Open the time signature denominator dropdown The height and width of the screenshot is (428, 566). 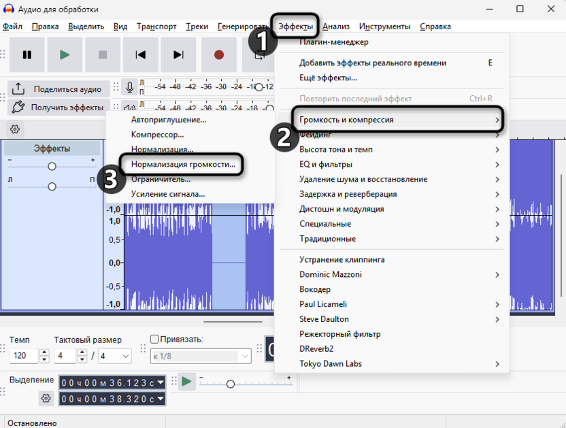[x=114, y=355]
